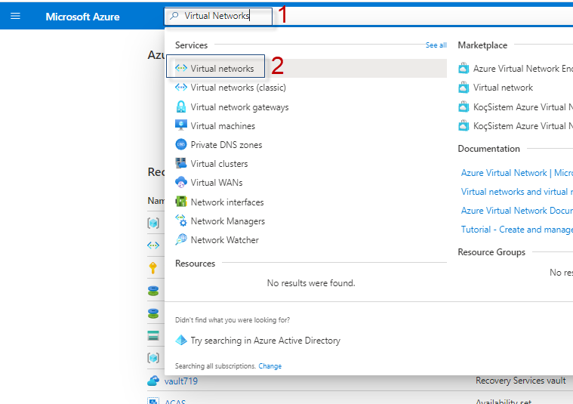Click the Network Watcher globe icon
The width and height of the screenshot is (573, 404).
tap(181, 239)
